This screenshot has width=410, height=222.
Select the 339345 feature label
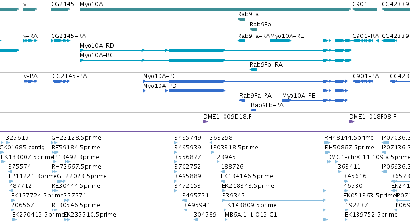(x=234, y=196)
